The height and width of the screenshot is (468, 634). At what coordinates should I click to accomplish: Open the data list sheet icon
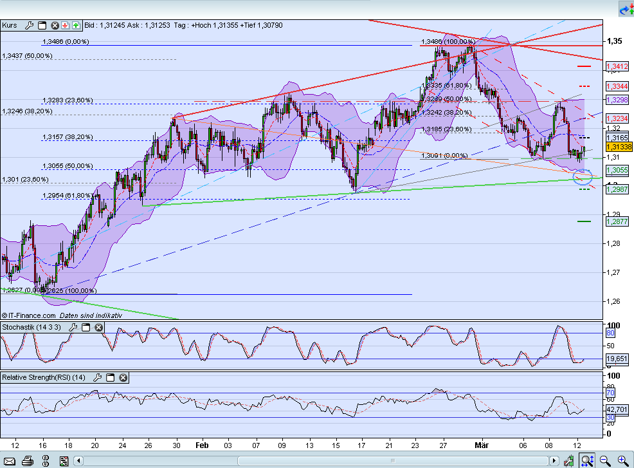[64, 461]
